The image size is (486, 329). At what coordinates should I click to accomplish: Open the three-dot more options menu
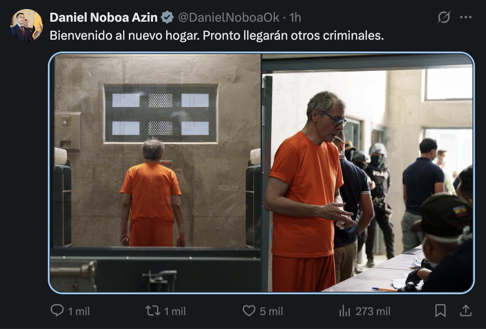tap(466, 17)
